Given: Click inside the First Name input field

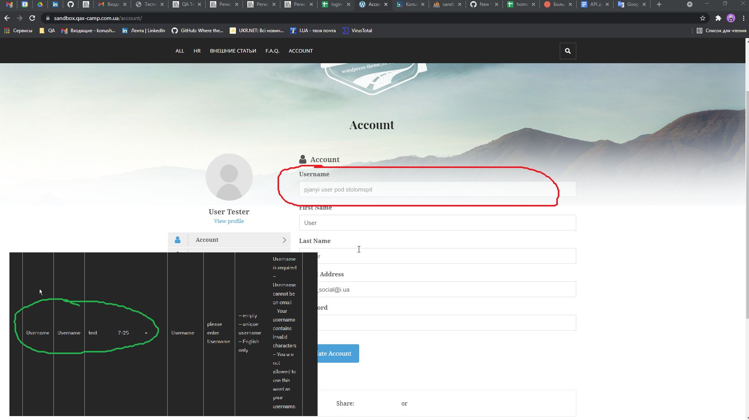Looking at the screenshot, I should [x=437, y=222].
